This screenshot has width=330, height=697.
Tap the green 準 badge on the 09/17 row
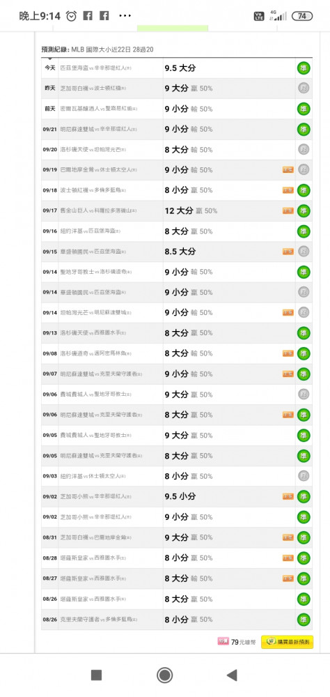pos(304,210)
